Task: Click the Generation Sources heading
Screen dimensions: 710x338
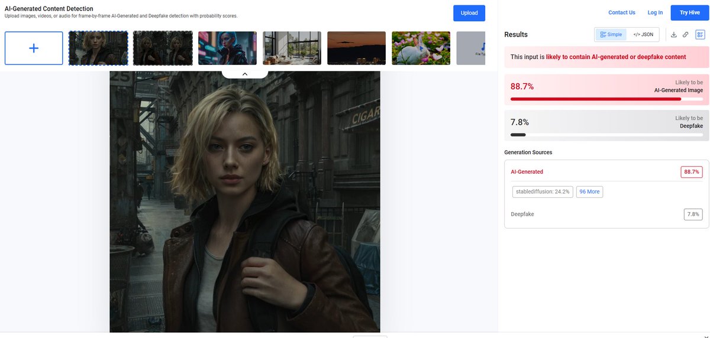Action: tap(528, 152)
